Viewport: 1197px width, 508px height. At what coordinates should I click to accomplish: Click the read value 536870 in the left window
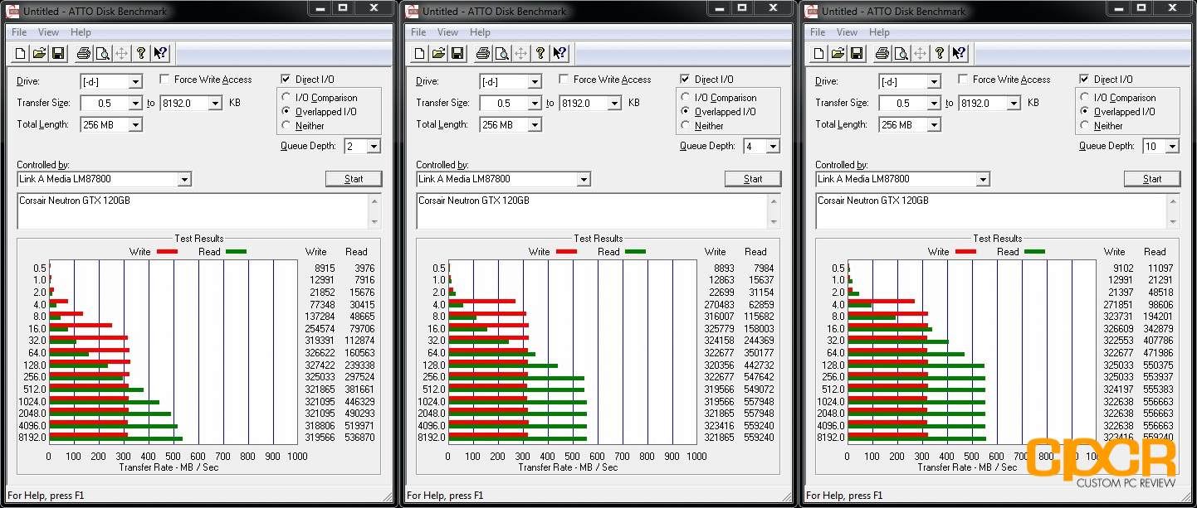point(359,438)
